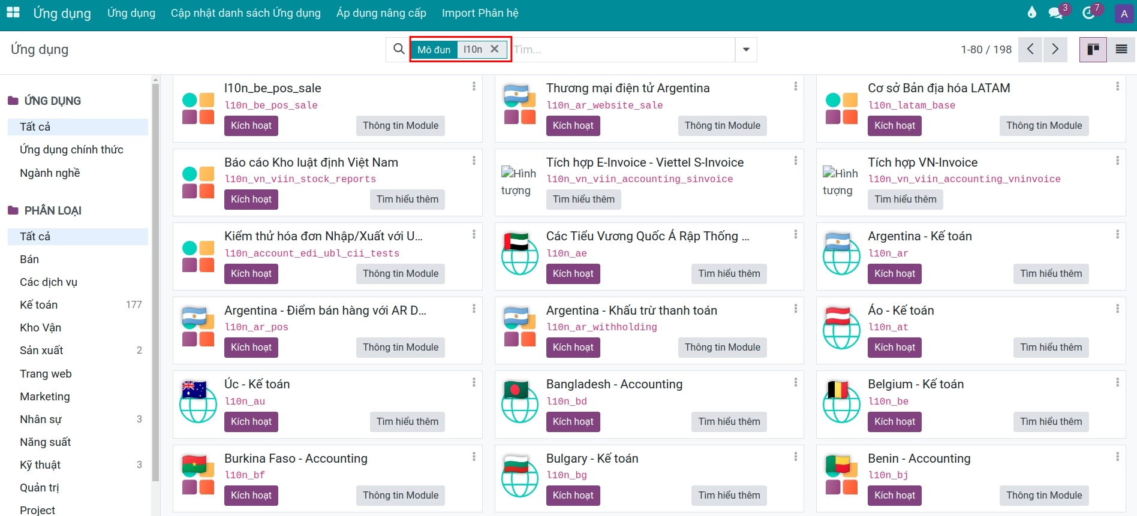
Task: Open Cập nhật danh sách Ứng dụng menu
Action: (x=245, y=13)
